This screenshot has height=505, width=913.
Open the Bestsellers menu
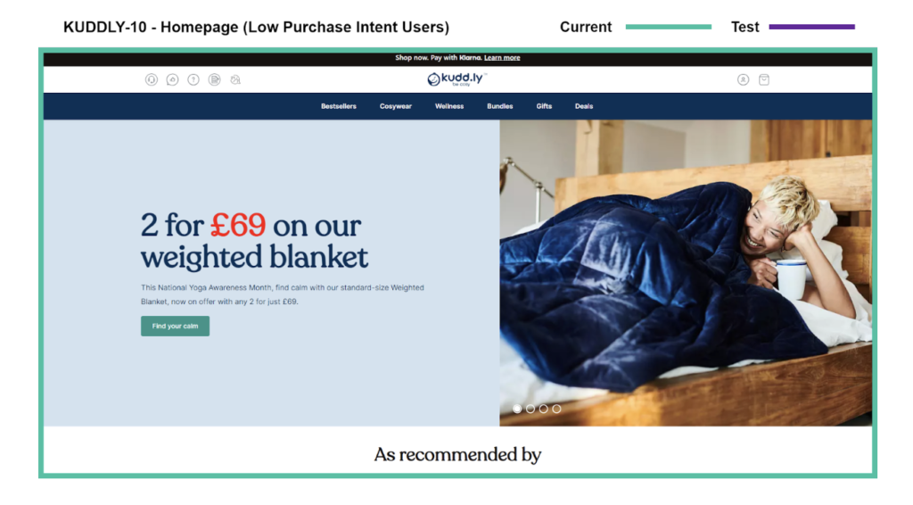click(338, 106)
